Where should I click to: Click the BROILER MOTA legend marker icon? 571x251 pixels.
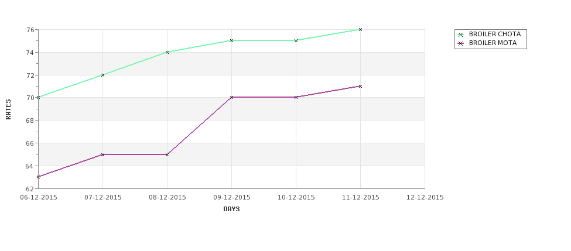point(461,43)
